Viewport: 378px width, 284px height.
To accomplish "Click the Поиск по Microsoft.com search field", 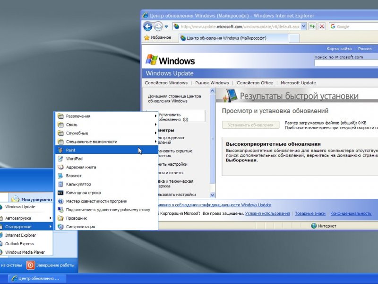I will click(346, 63).
